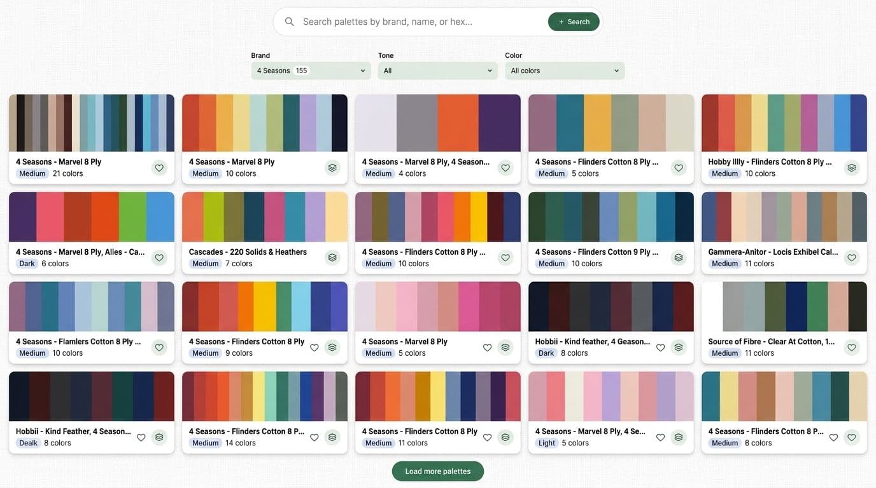Open Gammera-Anitor - Locis Exhibel title
Viewport: 876px width, 488px height.
click(773, 252)
